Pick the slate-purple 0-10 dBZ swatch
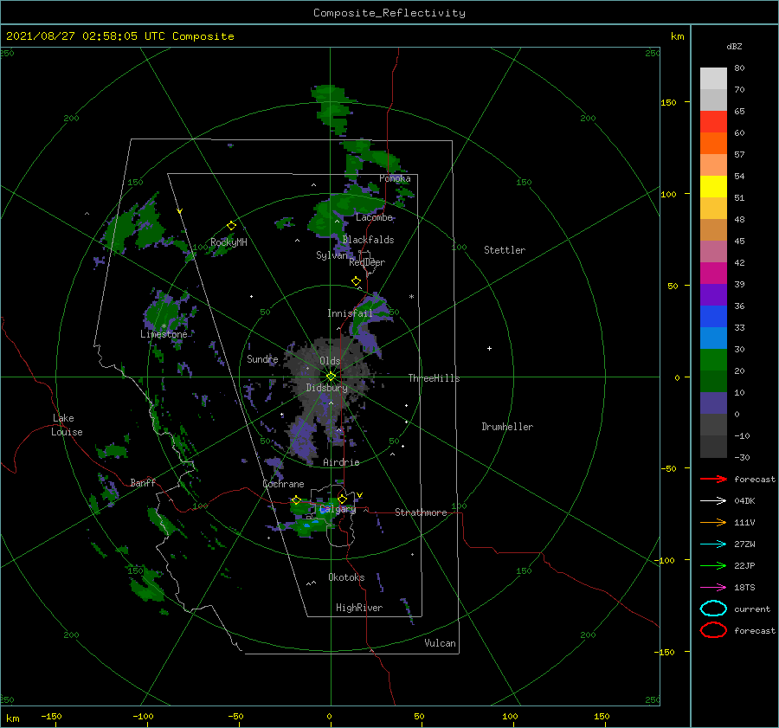This screenshot has width=779, height=728. [713, 403]
